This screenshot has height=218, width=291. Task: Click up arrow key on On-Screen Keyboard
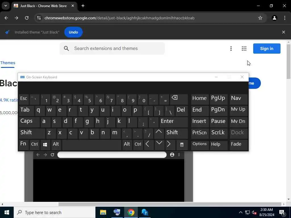(159, 133)
